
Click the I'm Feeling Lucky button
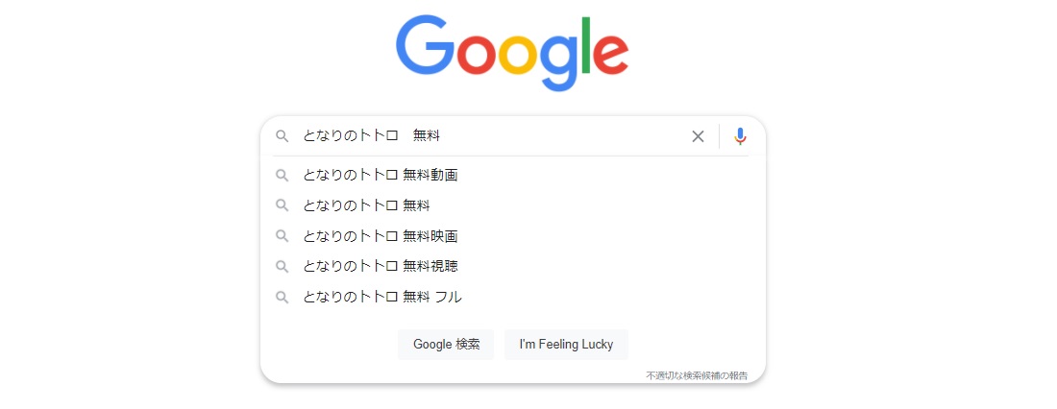[566, 345]
